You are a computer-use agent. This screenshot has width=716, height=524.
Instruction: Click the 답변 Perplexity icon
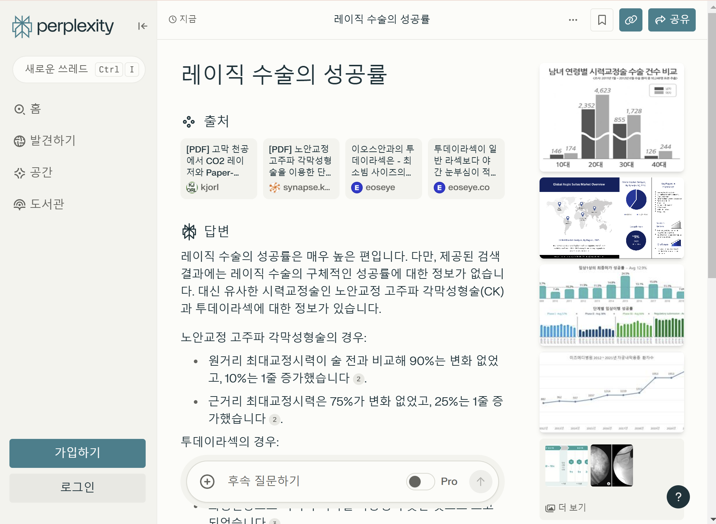click(189, 232)
